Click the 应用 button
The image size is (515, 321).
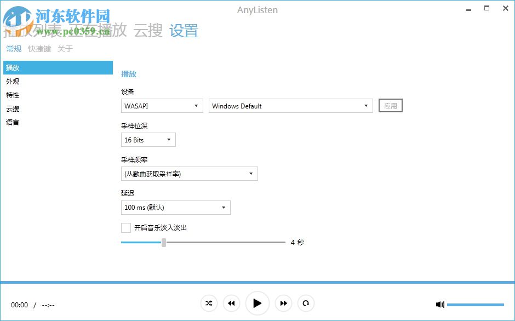point(391,105)
